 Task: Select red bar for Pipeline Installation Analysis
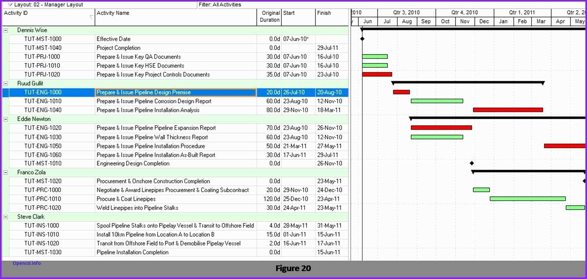508,110
